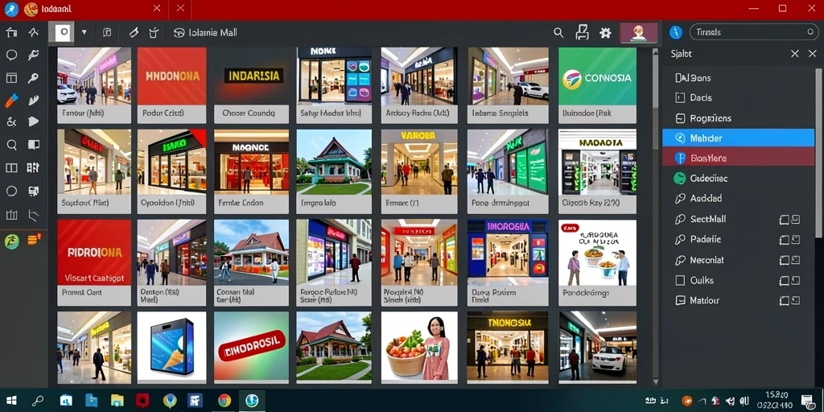The width and height of the screenshot is (824, 412).
Task: Click the Tamour (Mhl) caption
Action: 83,113
